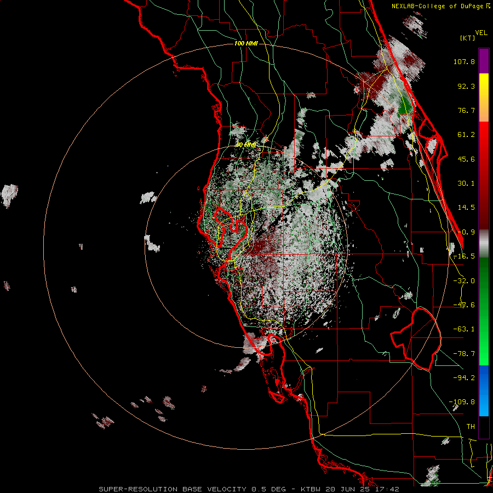The width and height of the screenshot is (493, 493).
Task: Select the -109.8 scale value
Action: tap(462, 402)
